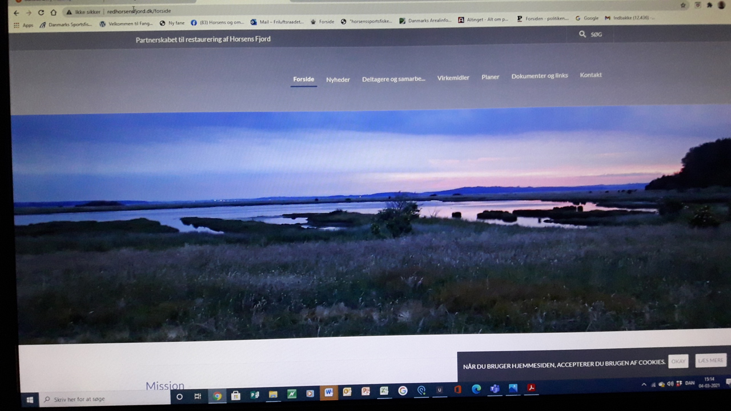Bookmark this page with the star icon
This screenshot has width=731, height=411.
(x=683, y=5)
